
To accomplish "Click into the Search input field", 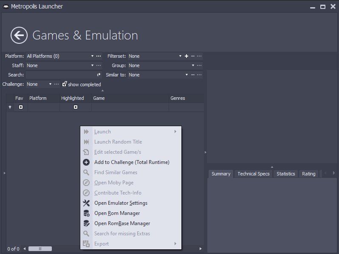I will 61,75.
